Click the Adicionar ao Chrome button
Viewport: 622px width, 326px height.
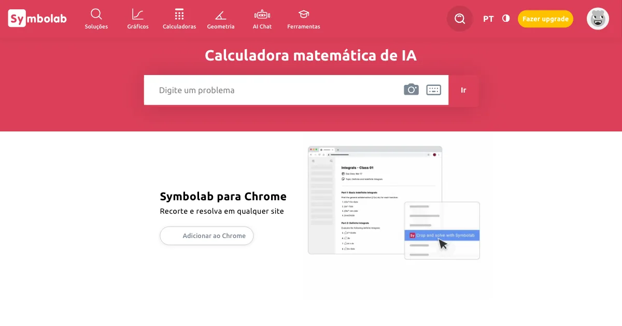[206, 235]
